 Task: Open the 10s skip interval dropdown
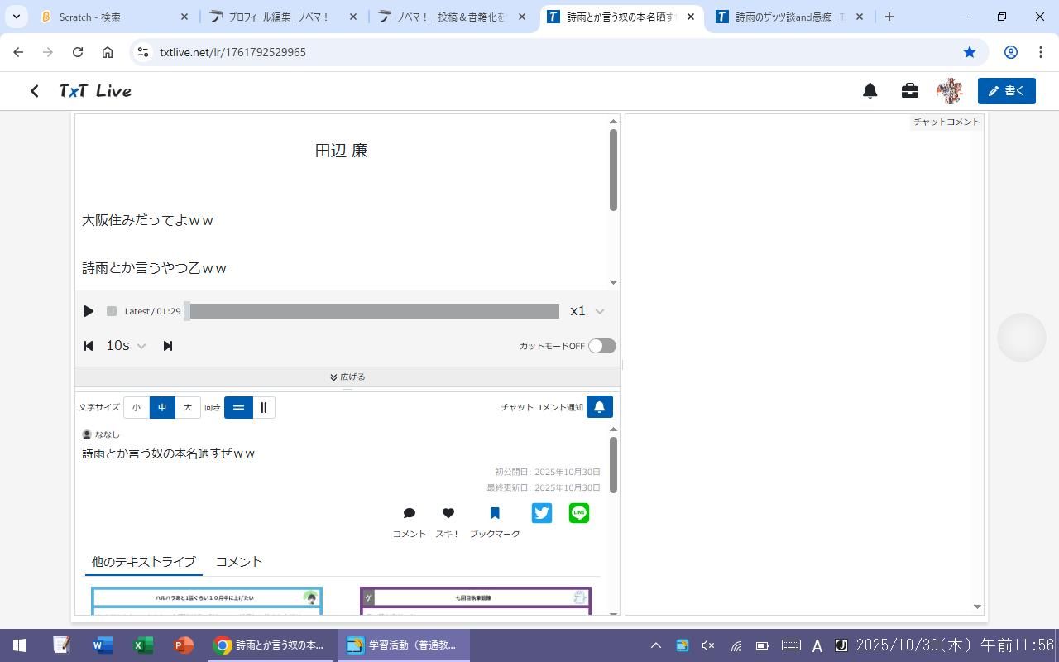point(126,346)
